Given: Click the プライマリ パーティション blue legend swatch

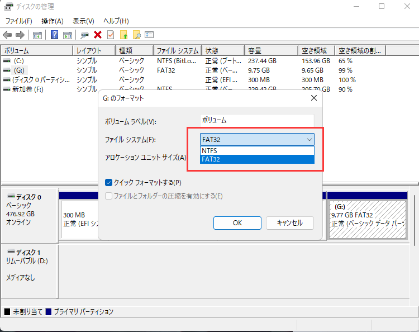Looking at the screenshot, I should click(49, 312).
